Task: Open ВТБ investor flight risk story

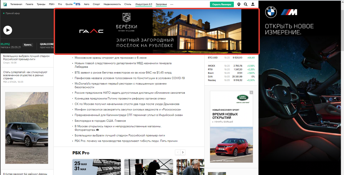Action: click(123, 72)
